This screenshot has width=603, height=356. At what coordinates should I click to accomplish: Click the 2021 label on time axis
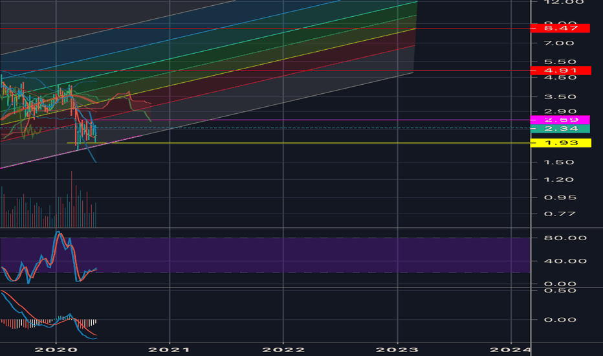[x=170, y=350]
